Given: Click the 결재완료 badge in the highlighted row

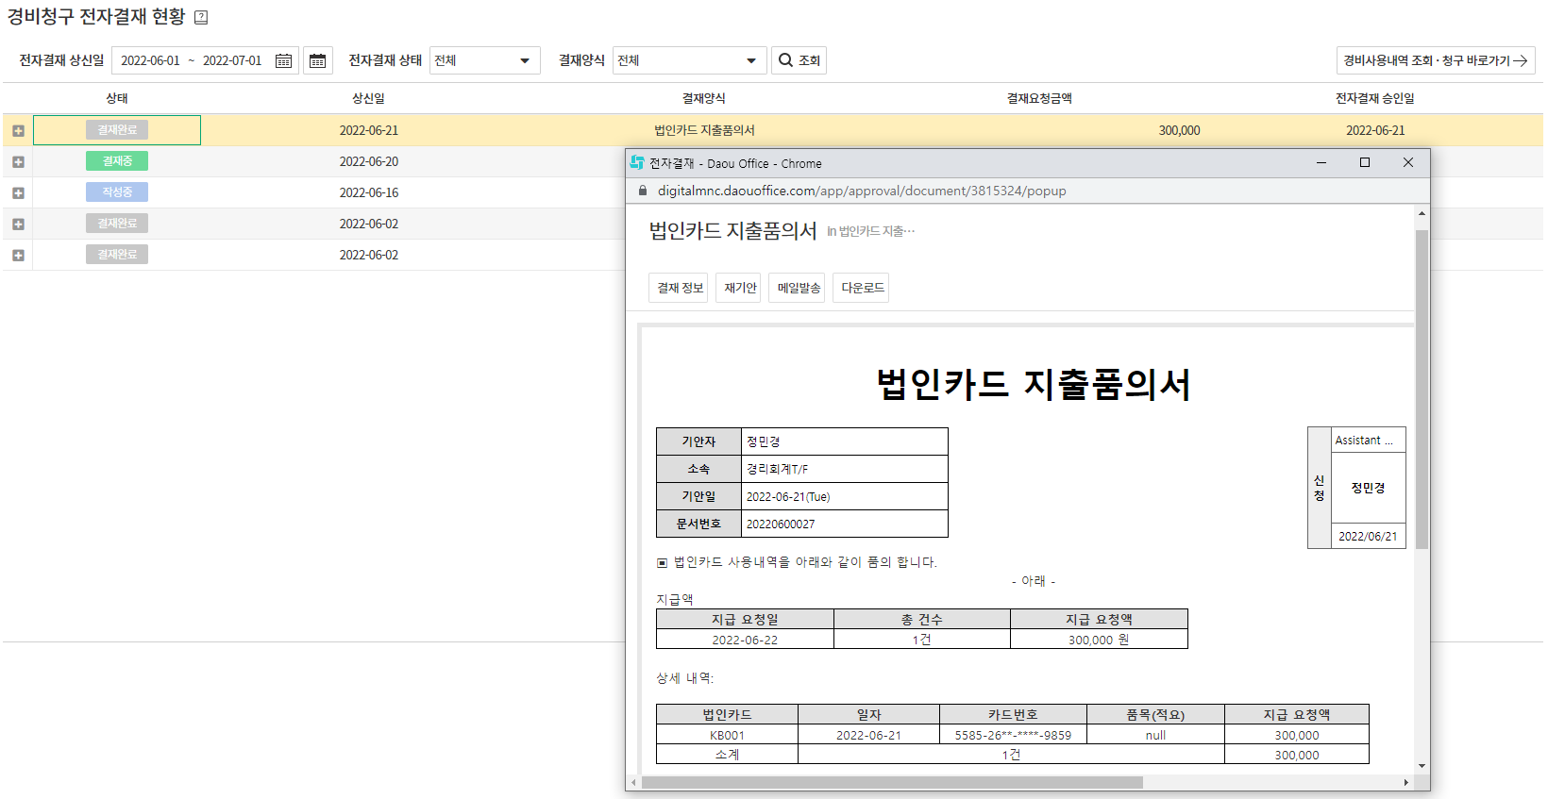Looking at the screenshot, I should tap(117, 130).
